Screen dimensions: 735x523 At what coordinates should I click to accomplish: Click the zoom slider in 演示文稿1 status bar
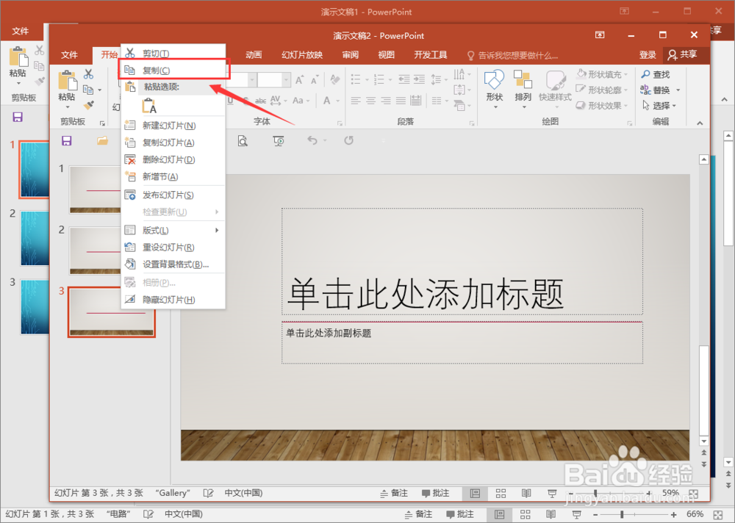[634, 515]
